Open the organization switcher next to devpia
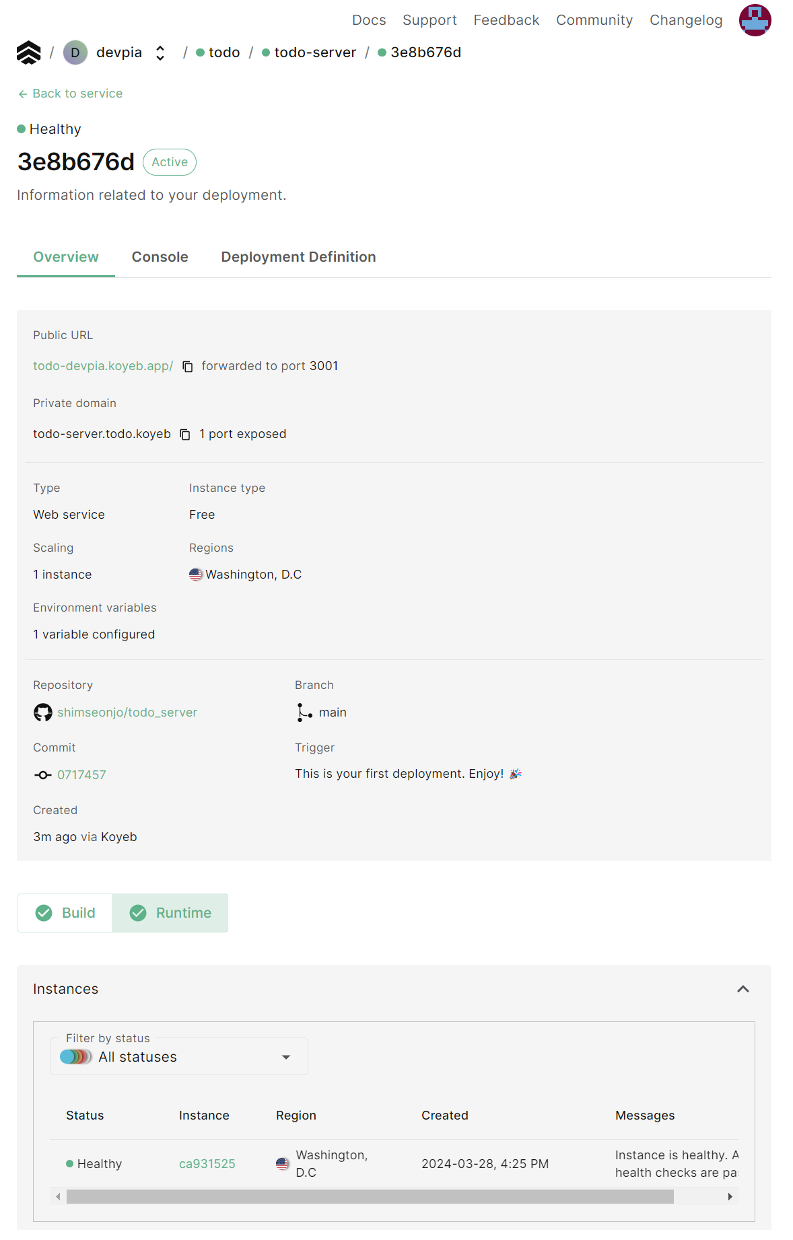 click(160, 53)
